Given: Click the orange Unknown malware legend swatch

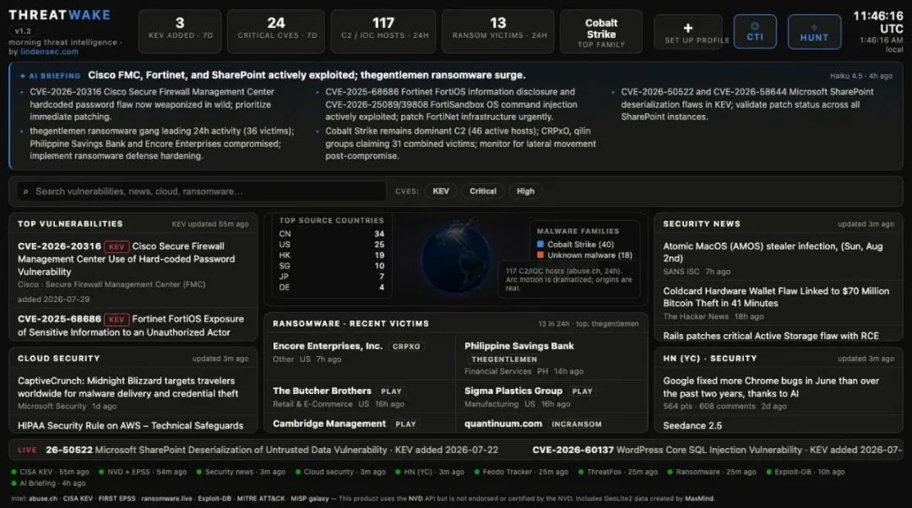Looking at the screenshot, I should [x=540, y=255].
